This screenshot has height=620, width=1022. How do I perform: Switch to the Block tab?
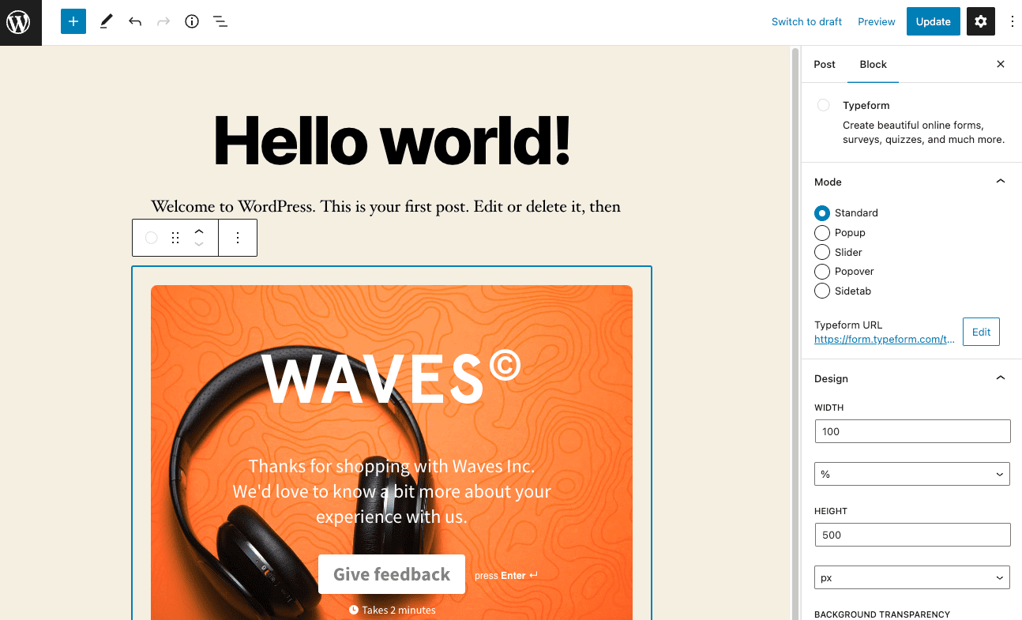tap(874, 64)
